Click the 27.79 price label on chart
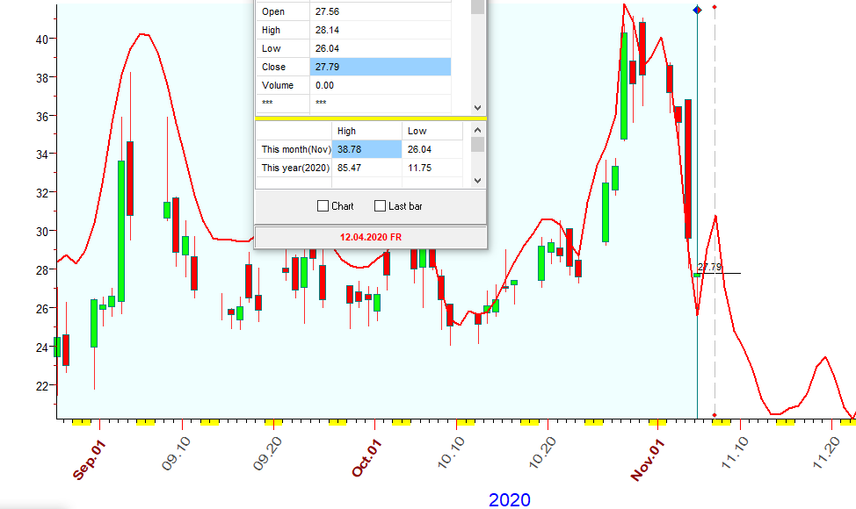 point(710,267)
